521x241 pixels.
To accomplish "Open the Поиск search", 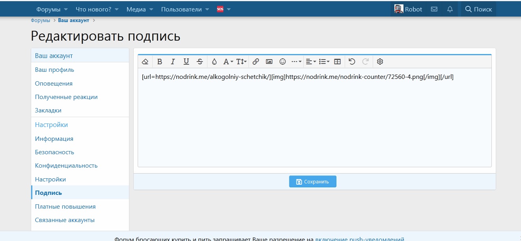I will (x=478, y=9).
